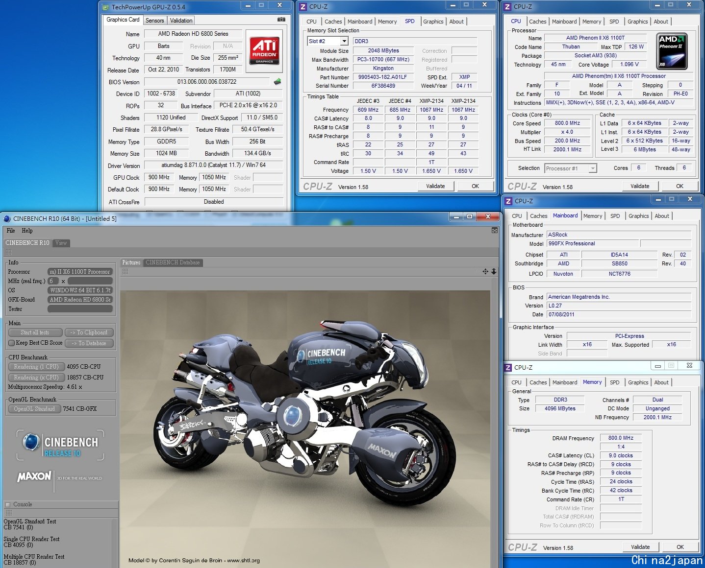Screen dimensions: 705x568
Task: Click the NB Frequency value 2000.1 MHz
Action: [x=658, y=417]
